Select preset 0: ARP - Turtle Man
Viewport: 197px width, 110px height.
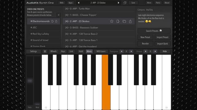click(98, 9)
